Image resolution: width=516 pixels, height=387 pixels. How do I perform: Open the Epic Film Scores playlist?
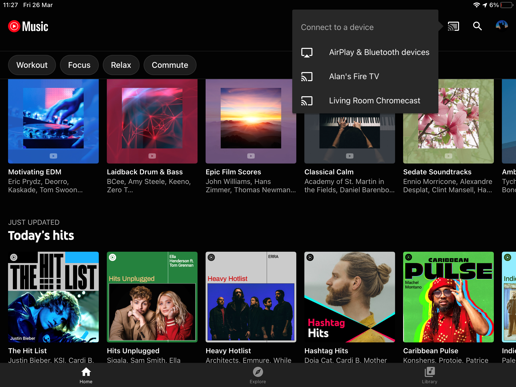pos(251,121)
